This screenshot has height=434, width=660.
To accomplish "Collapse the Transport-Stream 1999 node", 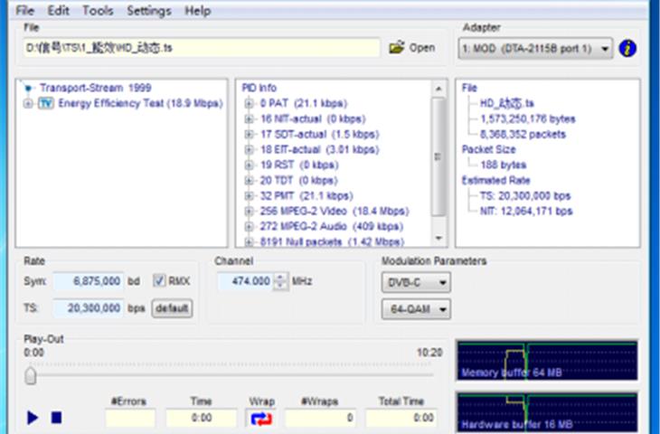I will (28, 88).
